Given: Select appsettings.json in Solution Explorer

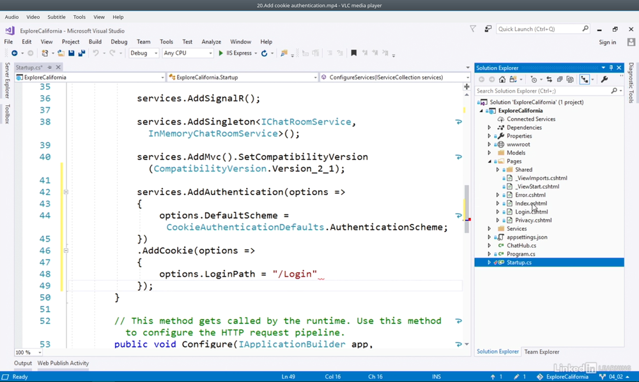Looking at the screenshot, I should pyautogui.click(x=527, y=237).
